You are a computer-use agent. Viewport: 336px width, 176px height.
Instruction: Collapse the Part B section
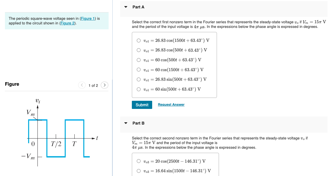point(126,123)
